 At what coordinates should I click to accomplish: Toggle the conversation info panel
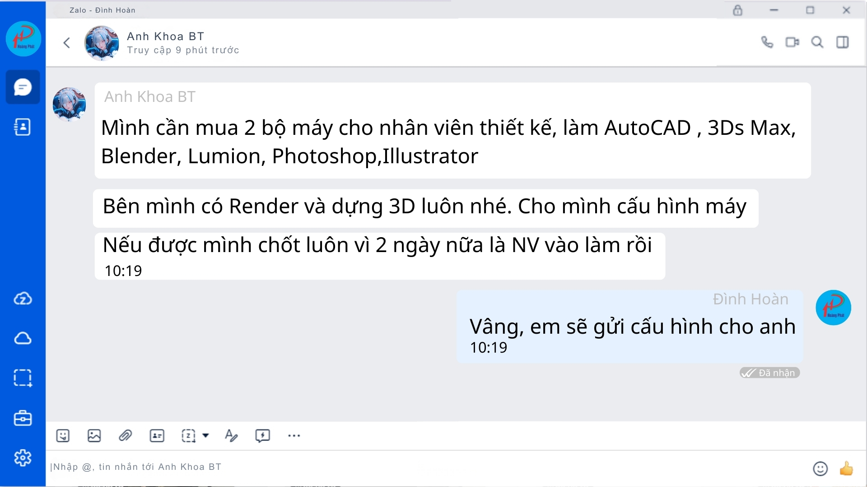coord(843,42)
